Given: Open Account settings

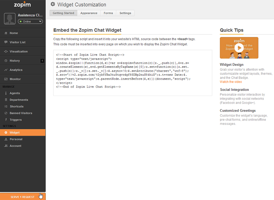Looking at the screenshot, I should point(23,146).
